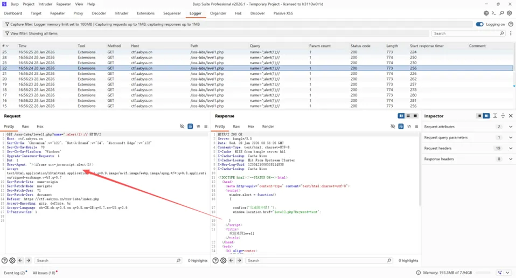Open All issues (10)
The width and height of the screenshot is (516, 278).
pyautogui.click(x=44, y=273)
